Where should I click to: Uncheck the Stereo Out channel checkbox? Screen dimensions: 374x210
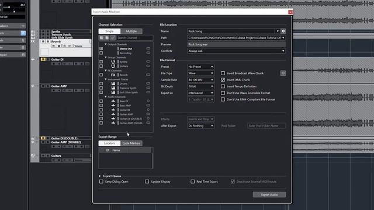click(101, 48)
